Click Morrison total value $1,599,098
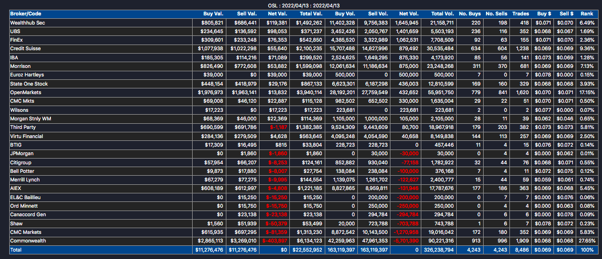Screen dimensions: 602x259 309,66
